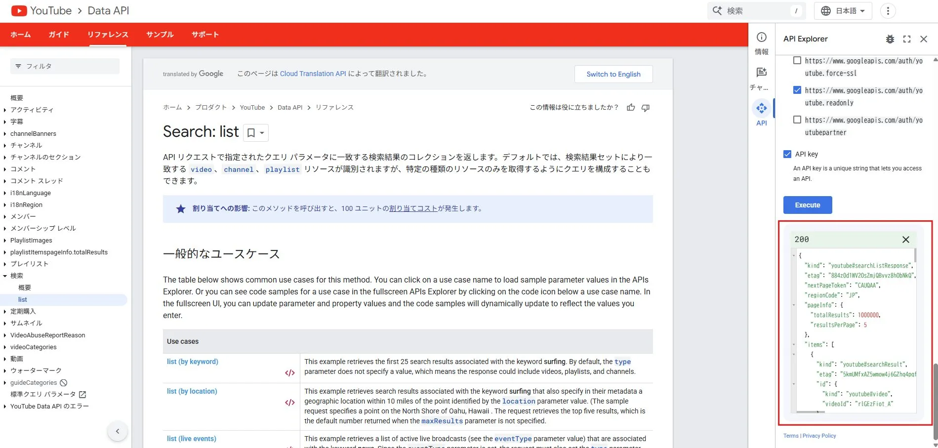Screen dimensions: 938x448
Task: Toggle fullscreen API Explorer
Action: point(907,39)
